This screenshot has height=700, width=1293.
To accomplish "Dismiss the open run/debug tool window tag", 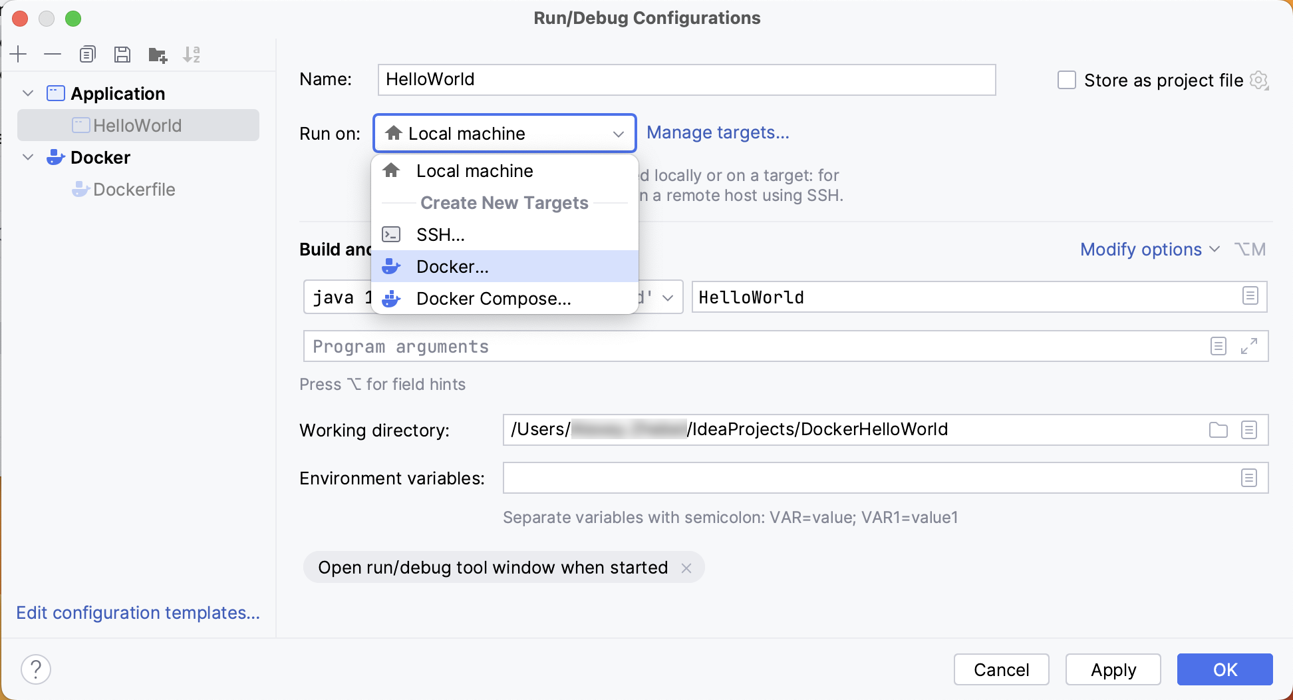I will click(x=686, y=568).
